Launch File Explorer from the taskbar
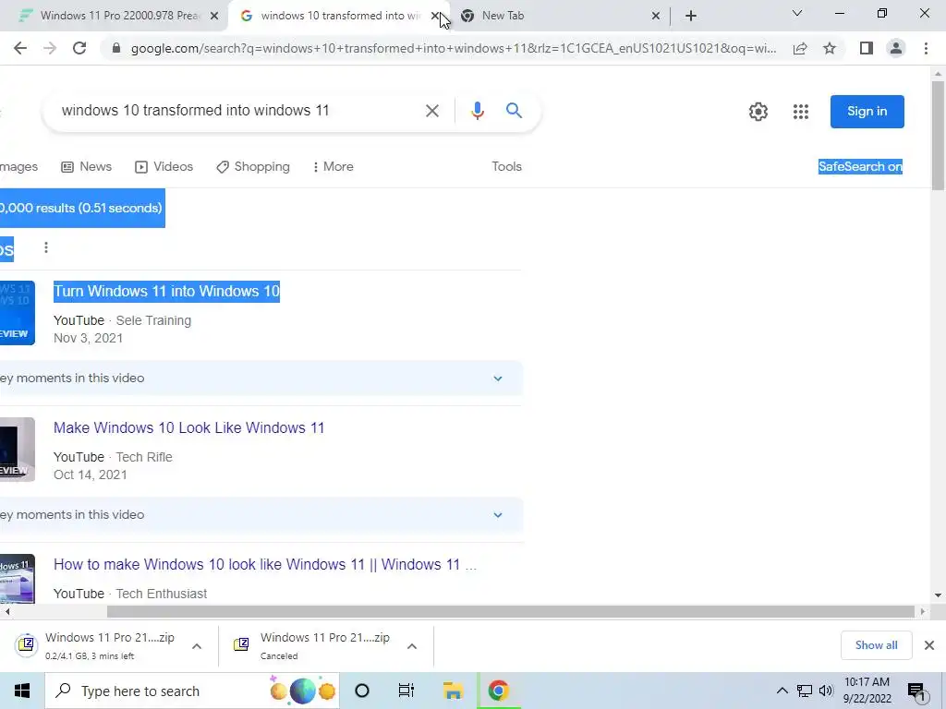Viewport: 946px width, 709px height. coord(453,691)
